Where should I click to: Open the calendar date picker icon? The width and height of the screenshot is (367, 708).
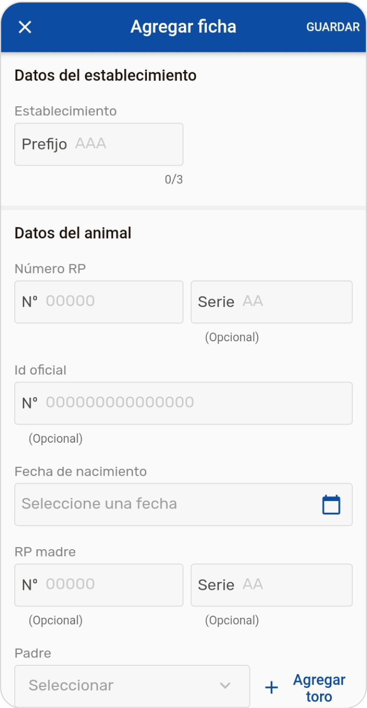pos(331,505)
